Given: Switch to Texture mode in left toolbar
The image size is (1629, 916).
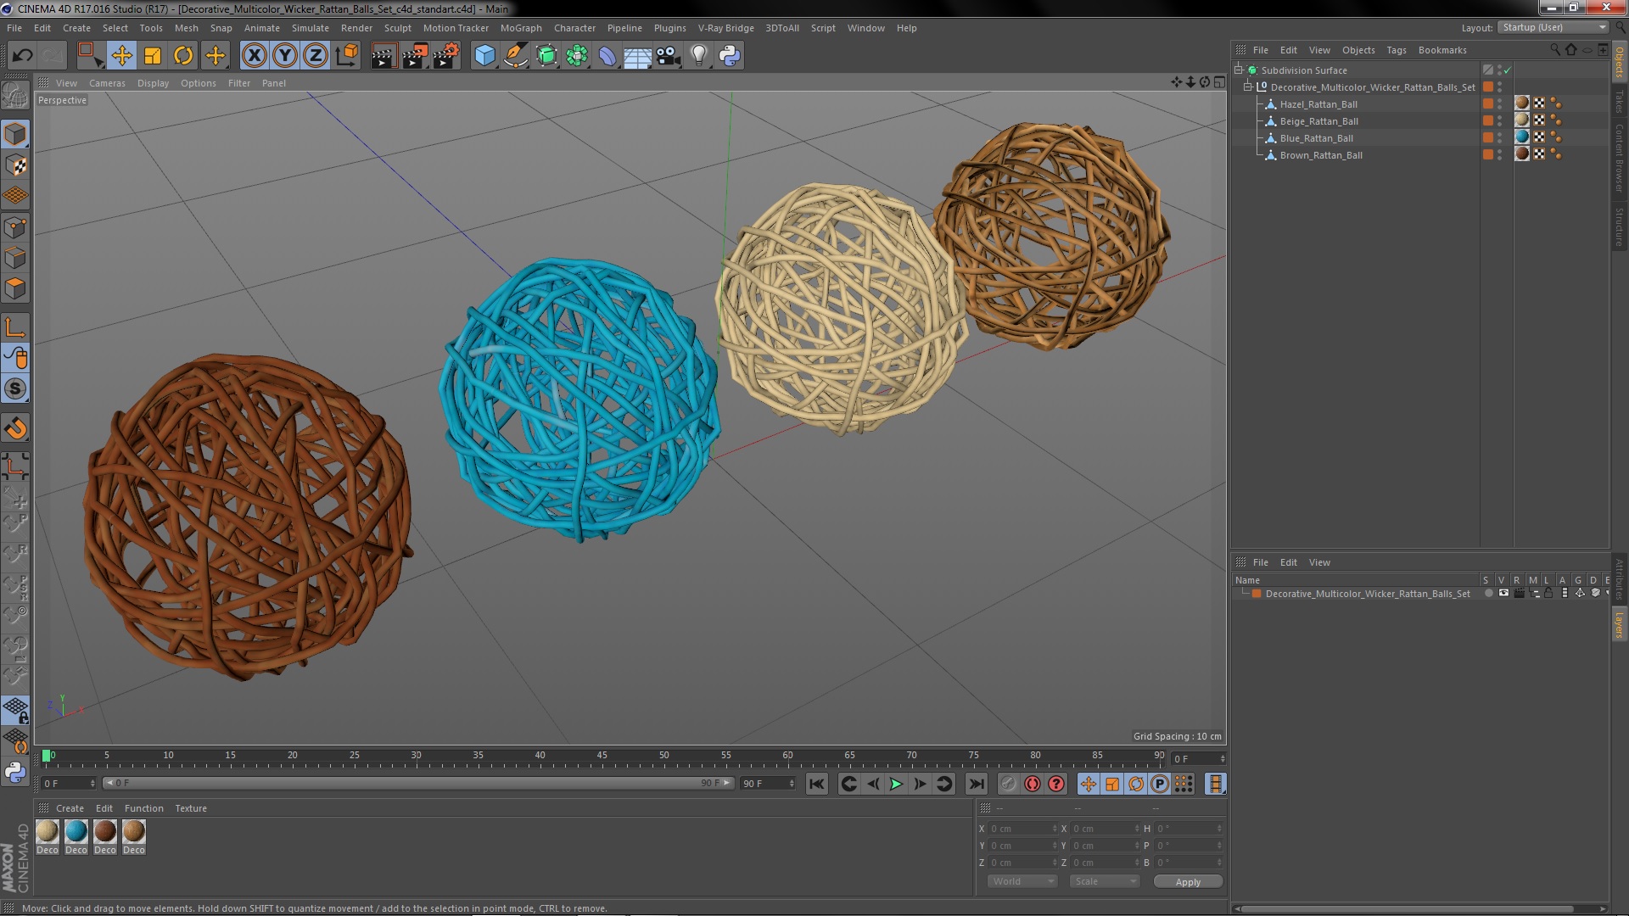Looking at the screenshot, I should [15, 165].
